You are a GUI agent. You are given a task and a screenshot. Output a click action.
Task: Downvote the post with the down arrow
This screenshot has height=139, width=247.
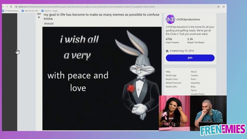(x=39, y=17)
